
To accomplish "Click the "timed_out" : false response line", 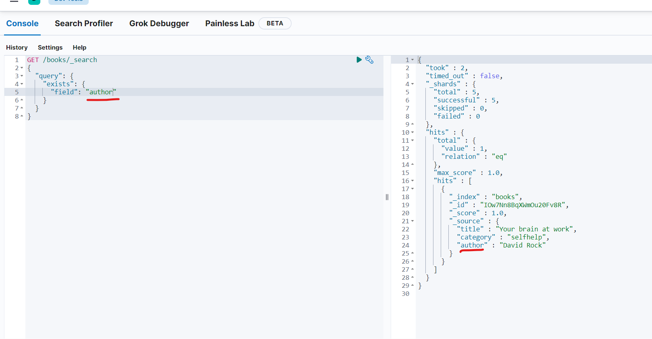I will coord(464,76).
